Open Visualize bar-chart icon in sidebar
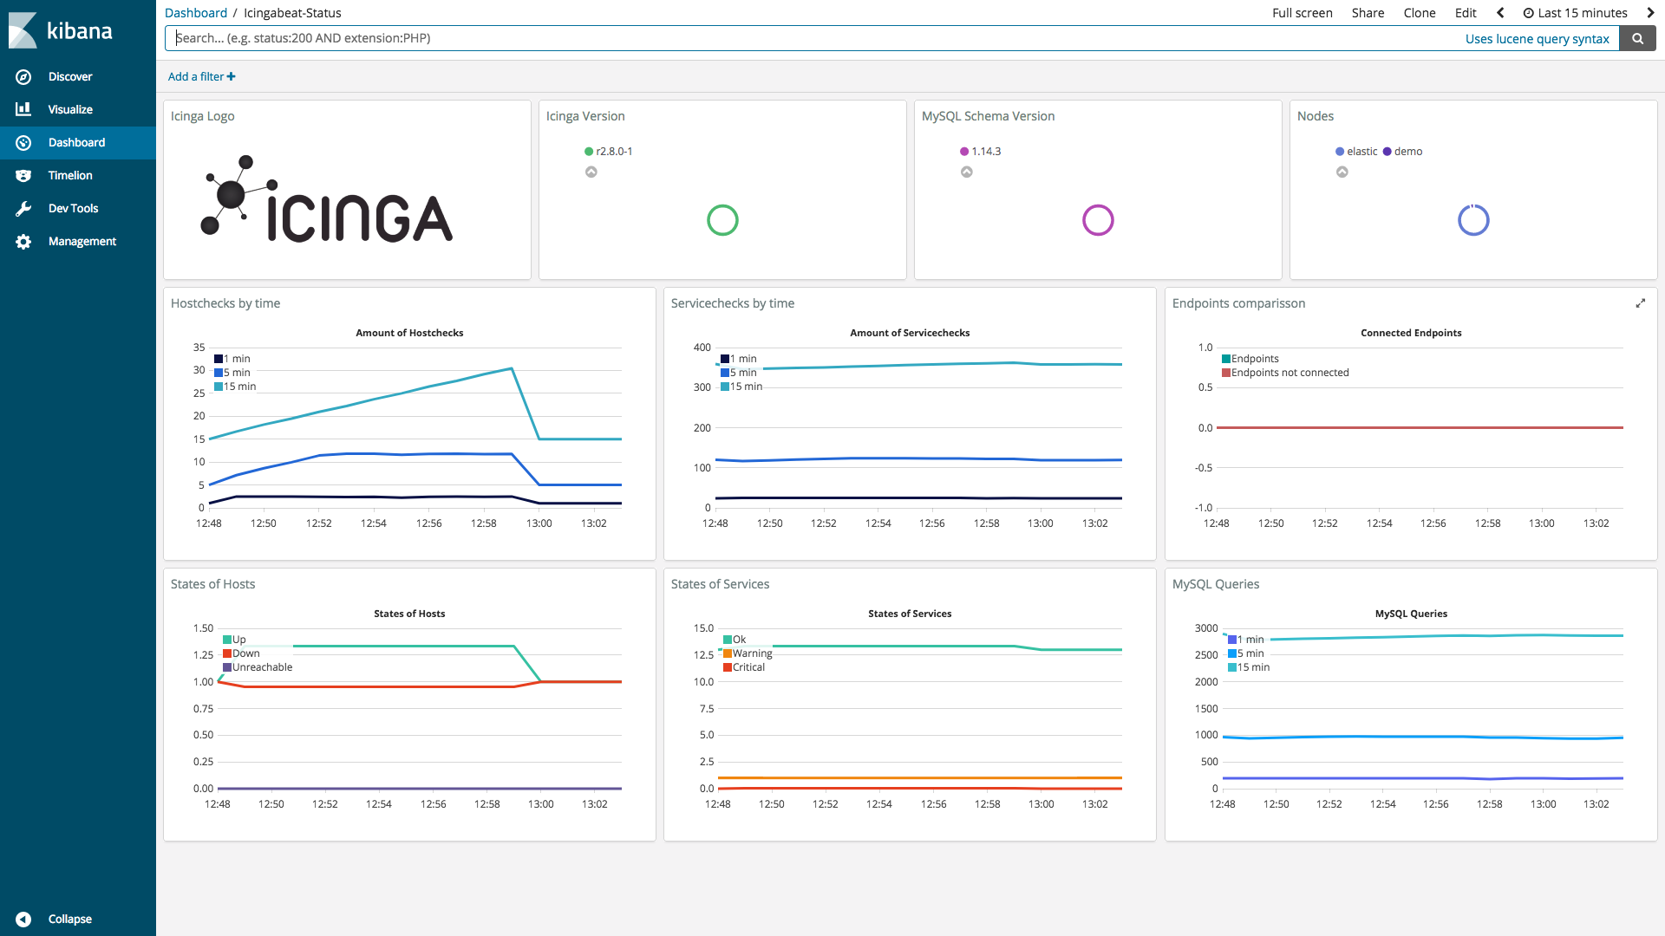 coord(23,109)
